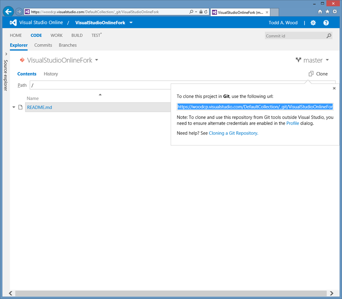Select the Contents tab
Image resolution: width=342 pixels, height=299 pixels.
point(27,74)
